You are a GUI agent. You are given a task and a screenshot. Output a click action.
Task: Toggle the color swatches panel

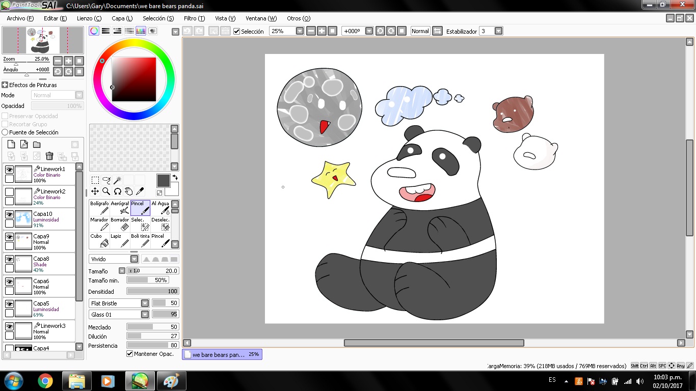[x=141, y=31]
